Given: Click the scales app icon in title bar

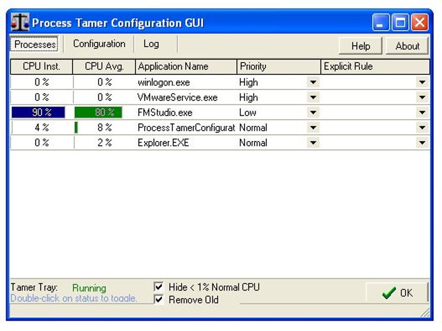Looking at the screenshot, I should 20,22.
